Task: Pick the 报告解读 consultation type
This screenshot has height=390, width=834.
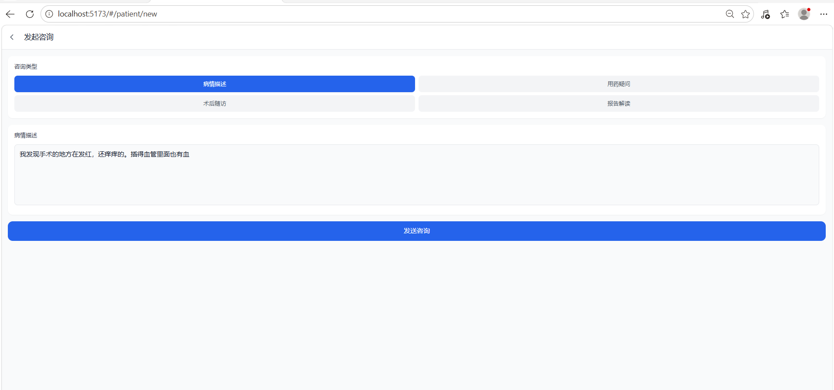Action: pyautogui.click(x=618, y=103)
